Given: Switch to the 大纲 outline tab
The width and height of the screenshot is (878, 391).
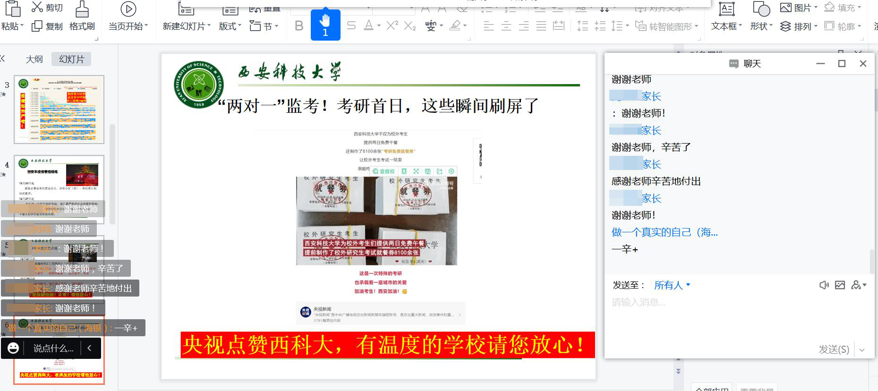Looking at the screenshot, I should click(34, 59).
